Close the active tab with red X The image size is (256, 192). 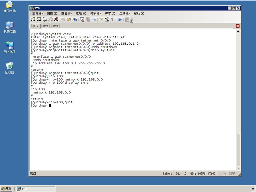click(238, 26)
